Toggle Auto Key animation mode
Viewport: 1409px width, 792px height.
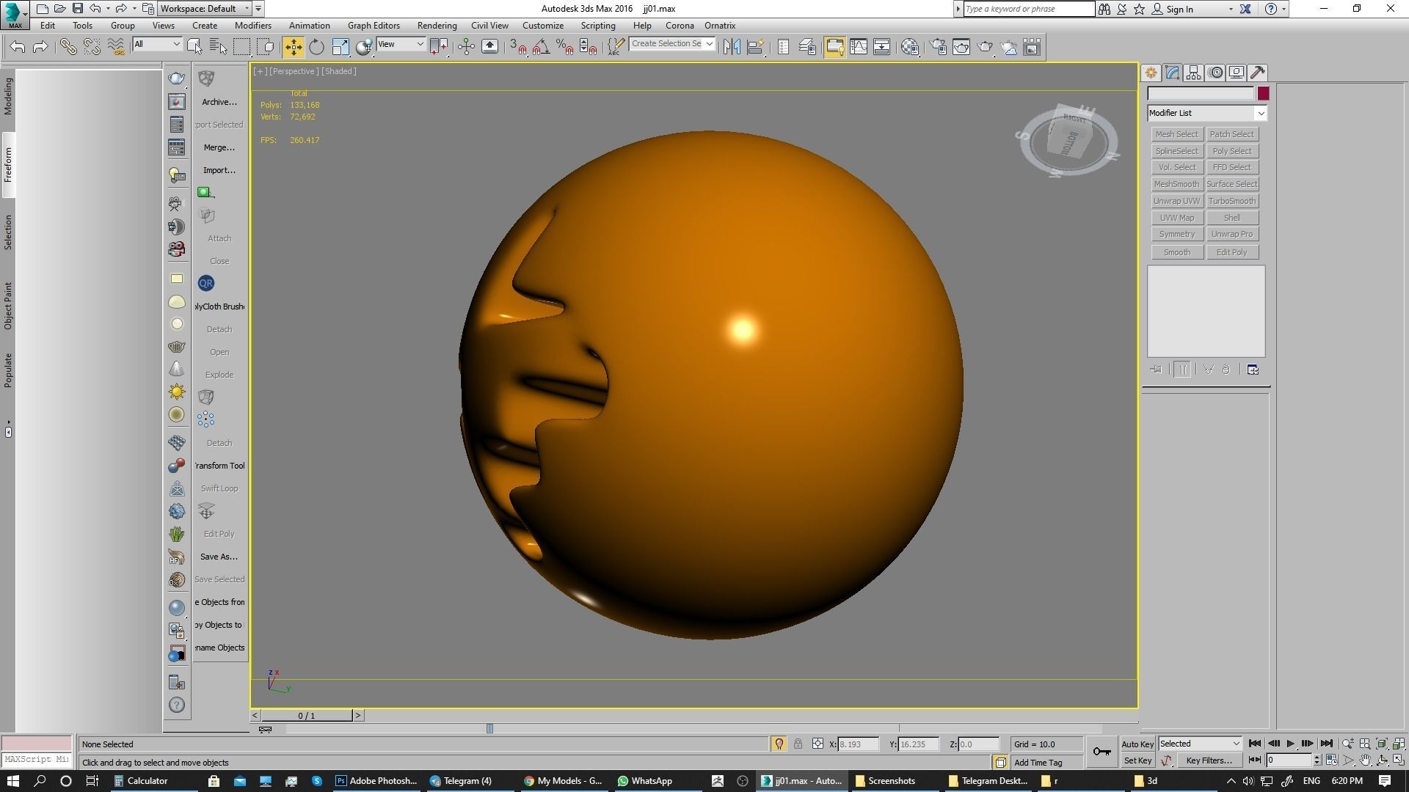click(x=1137, y=744)
